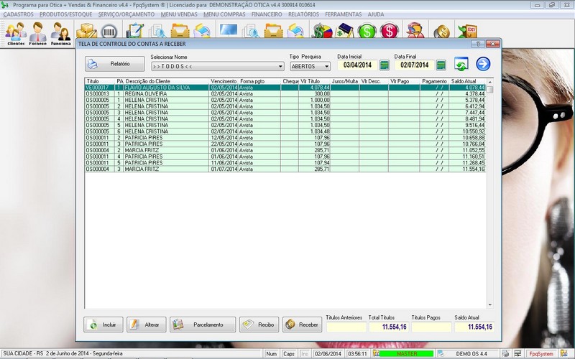This screenshot has width=575, height=359.
Task: Click document search icon beside the blue monitor
Action: 251,31
